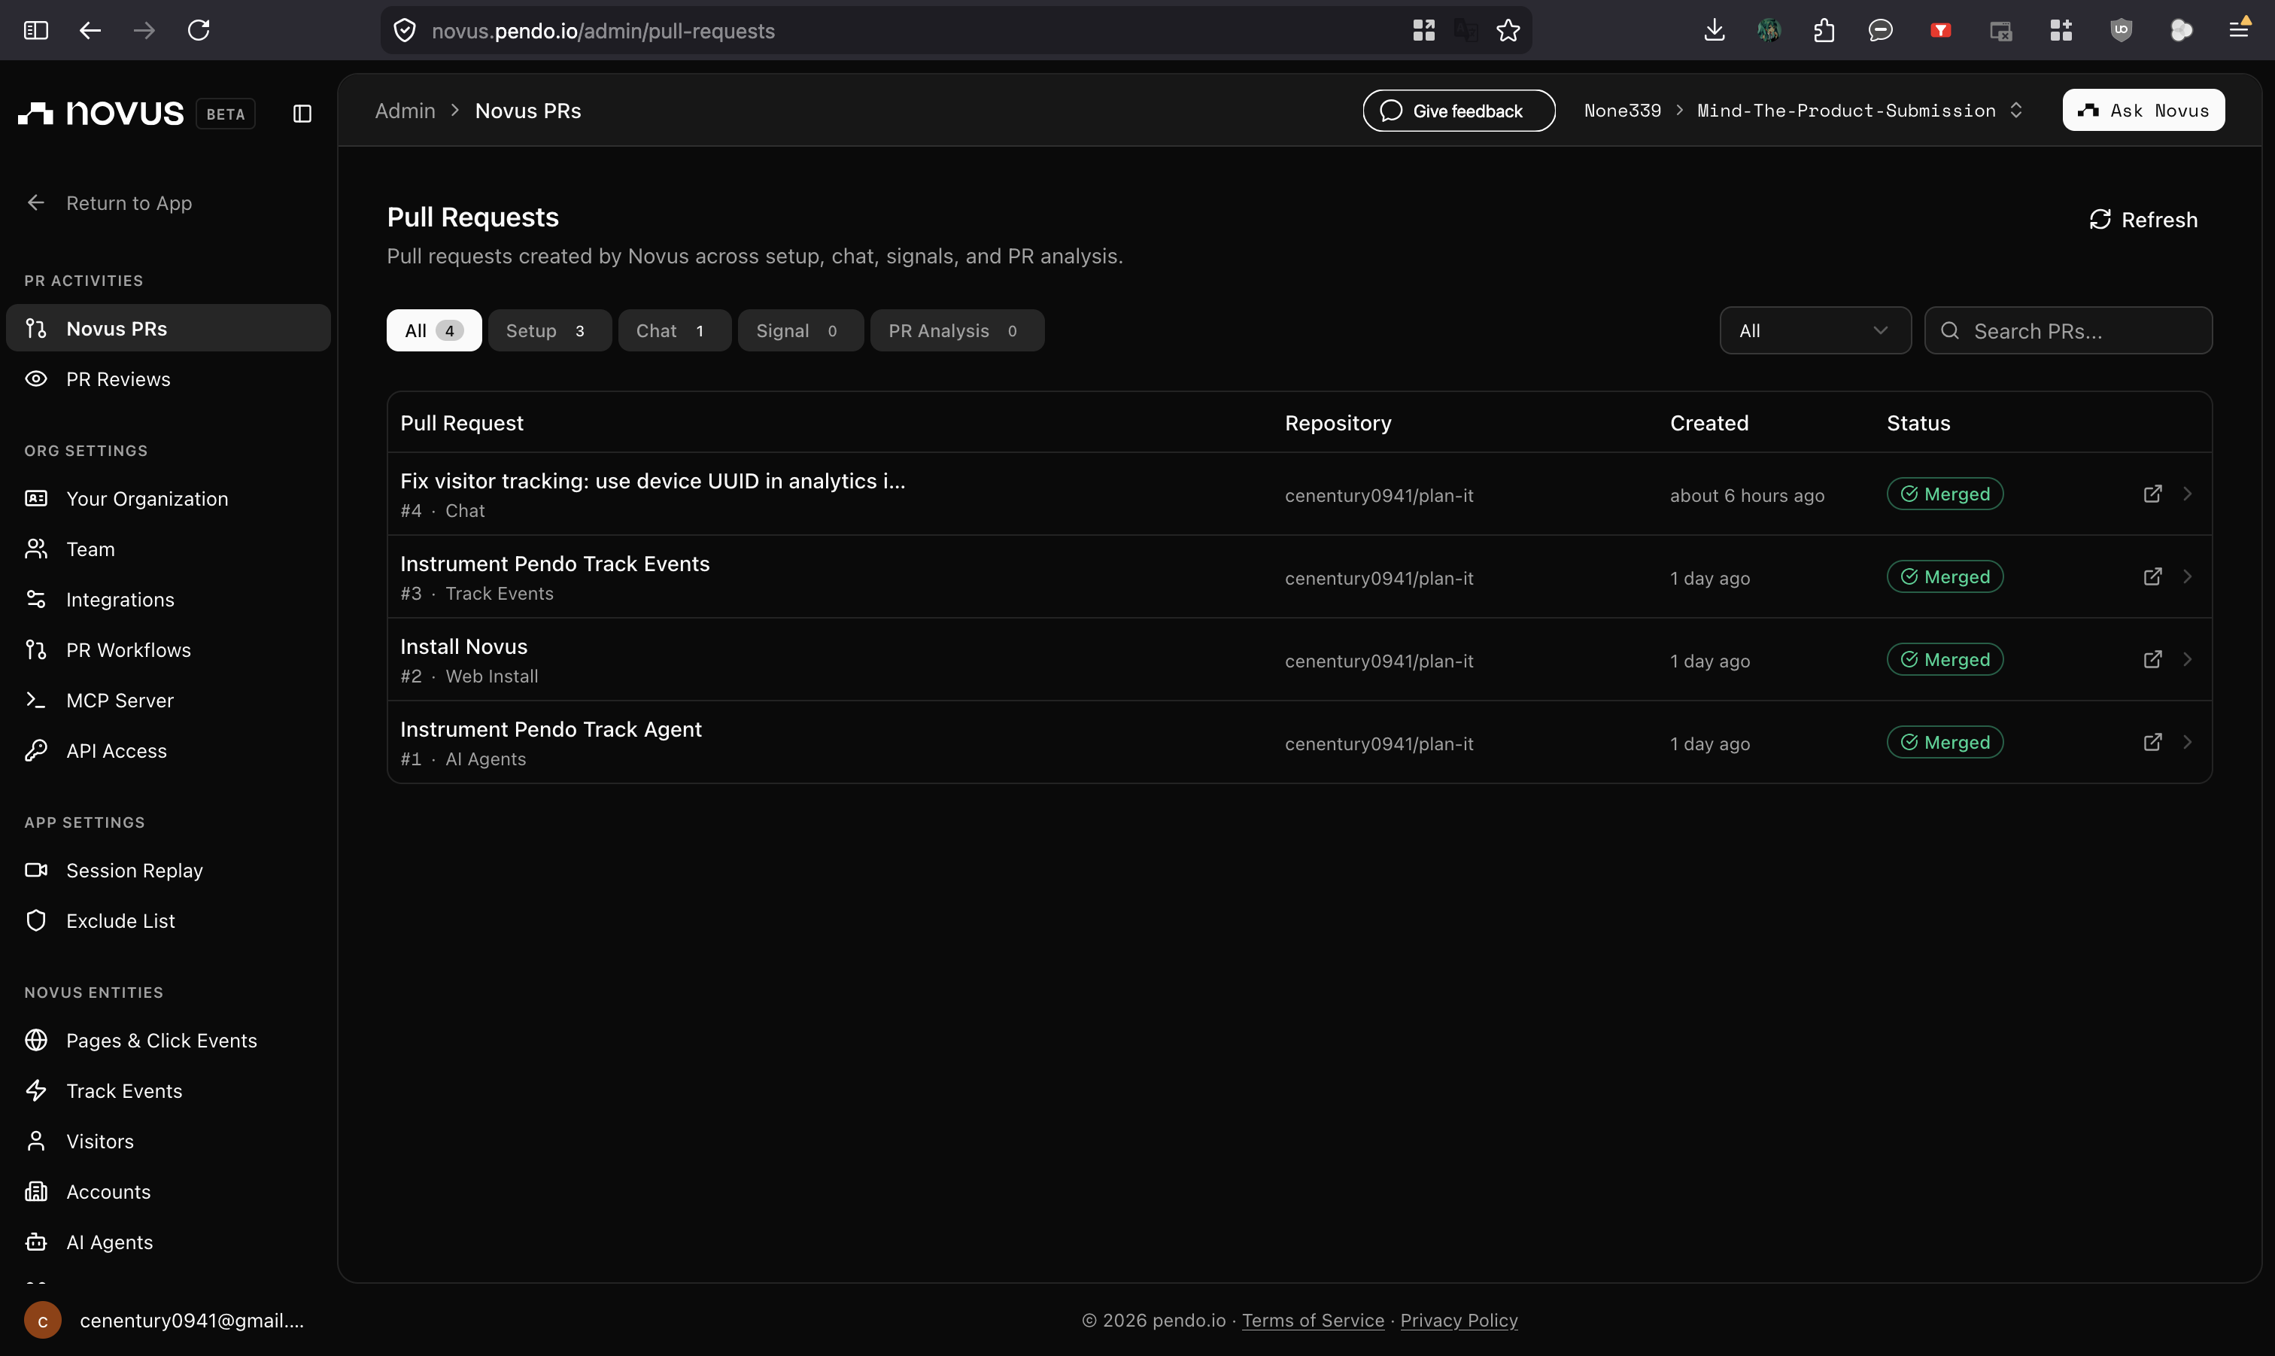Image resolution: width=2275 pixels, height=1356 pixels.
Task: Select the Signal tab
Action: (800, 331)
